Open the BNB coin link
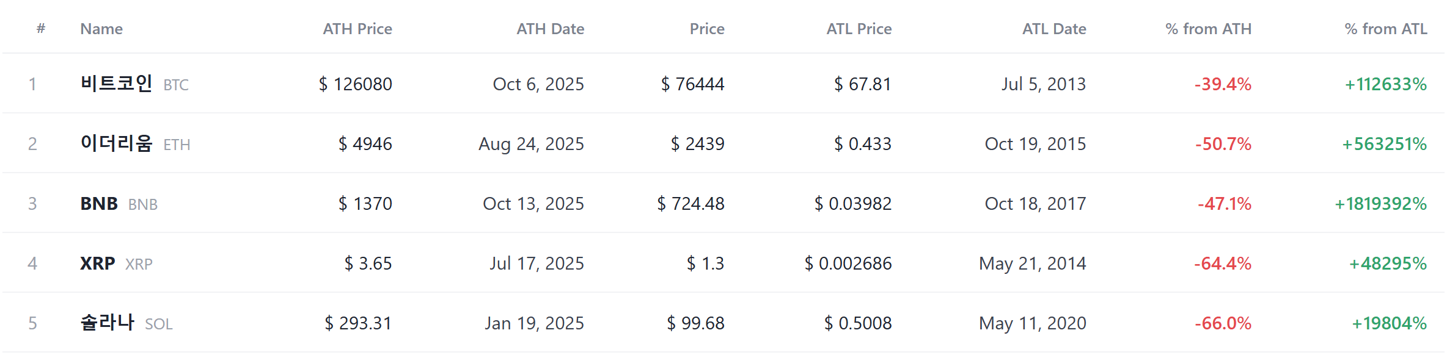 [x=119, y=204]
